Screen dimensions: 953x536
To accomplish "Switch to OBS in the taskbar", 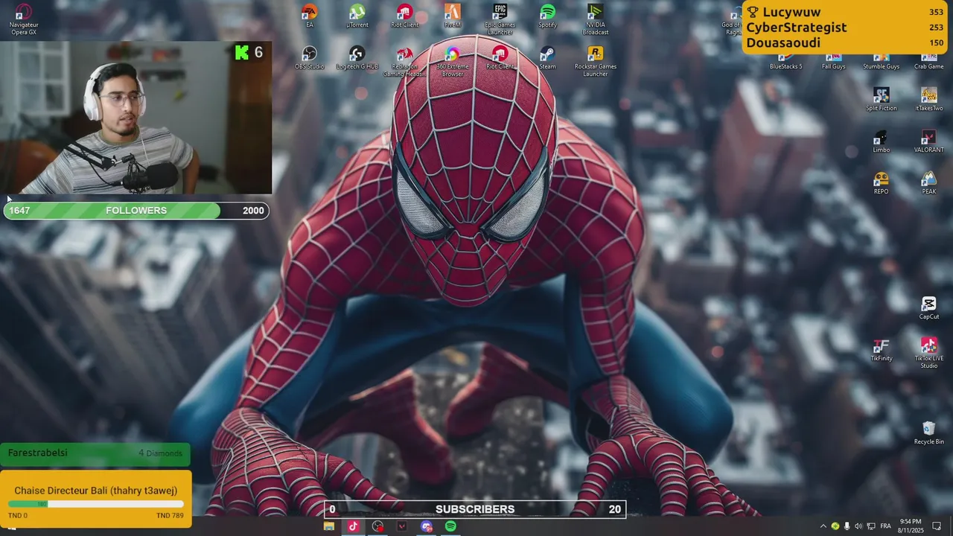I will (x=377, y=526).
